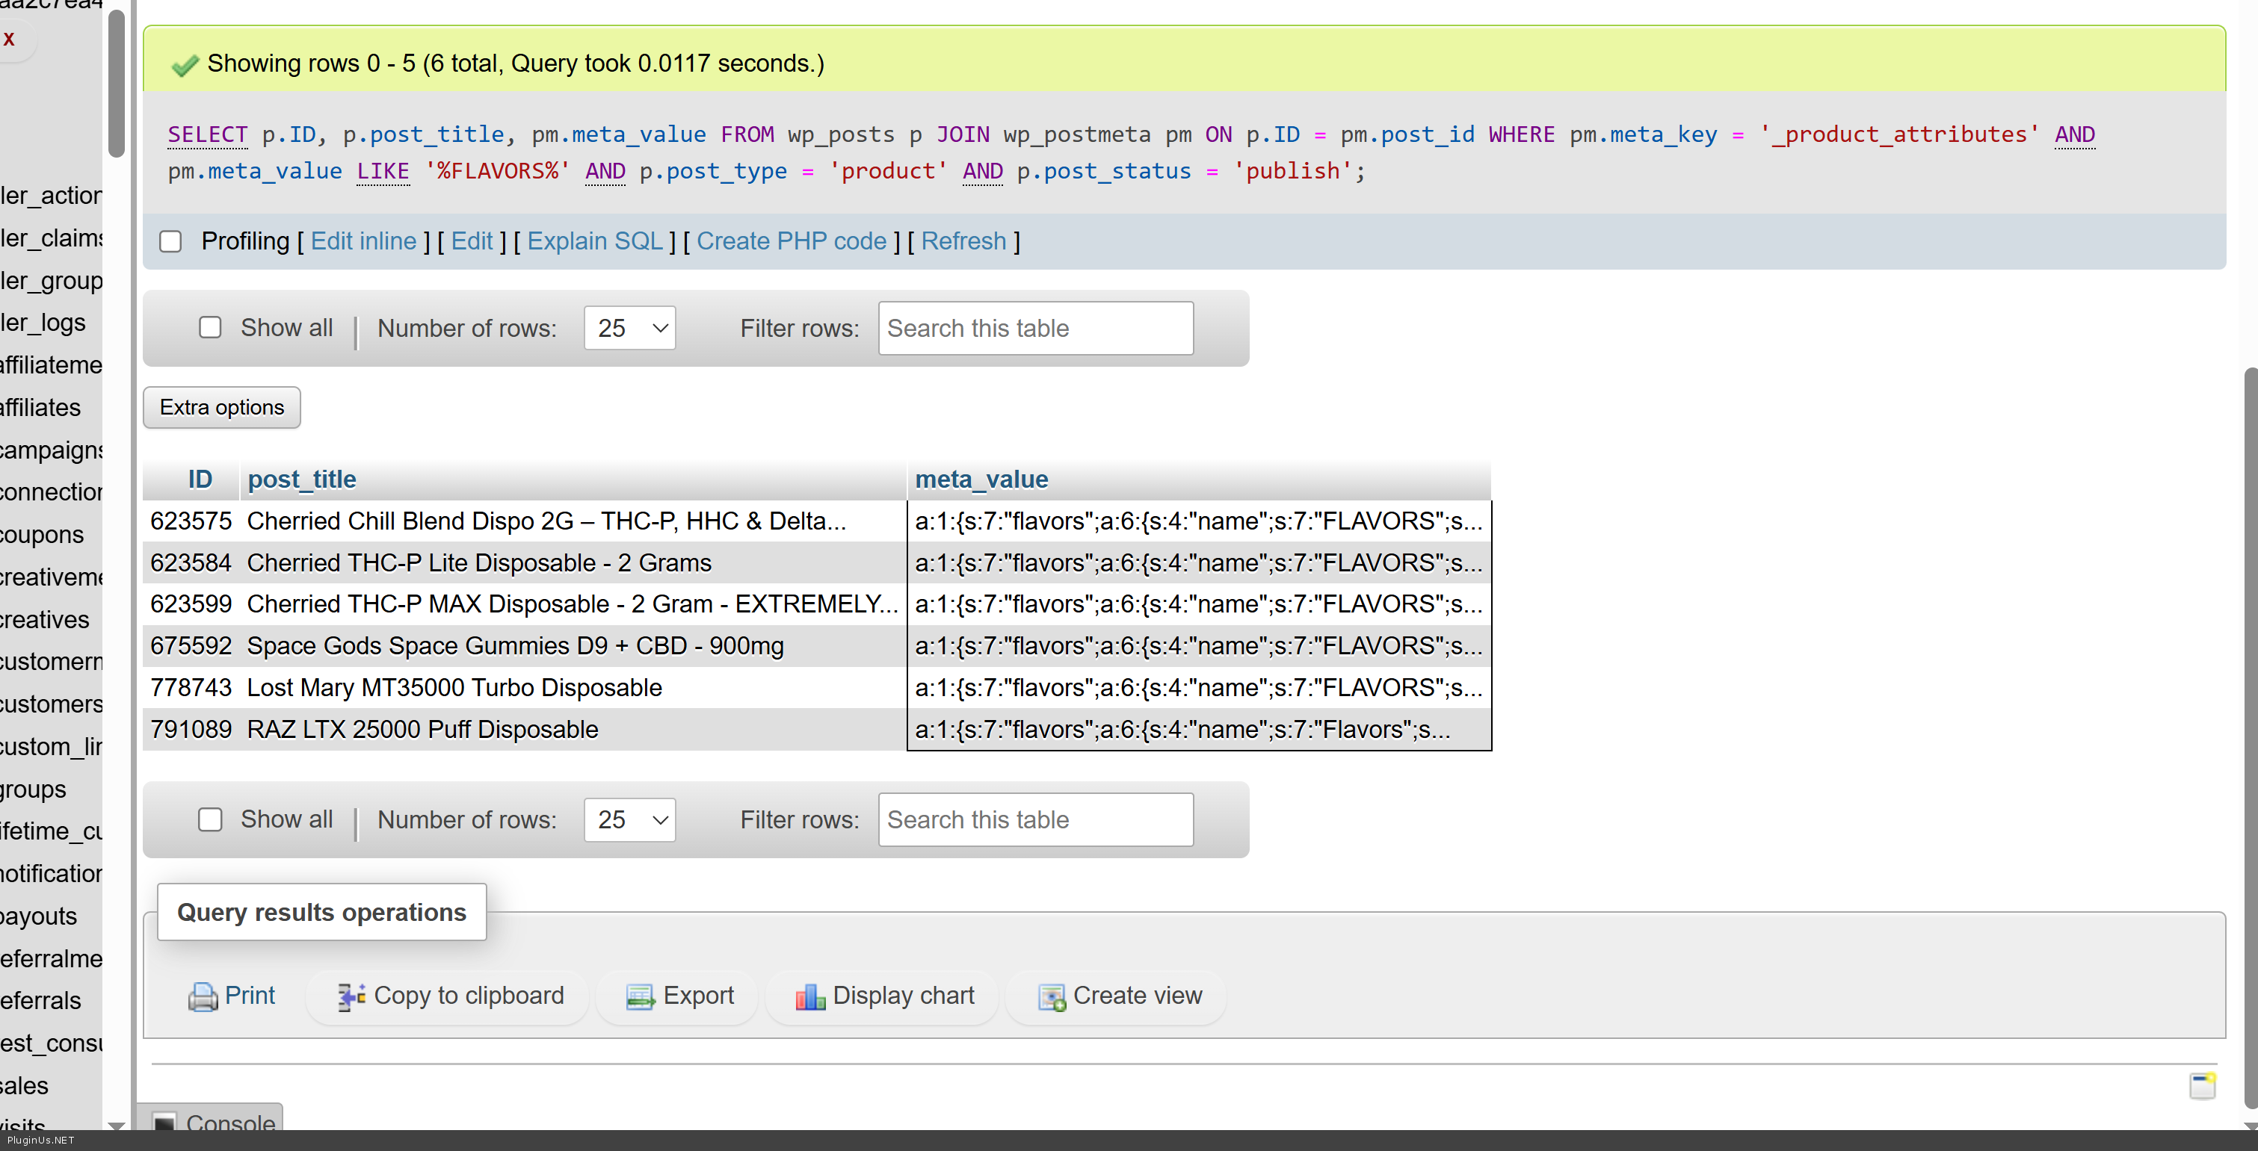Expand the Extra options section

click(x=222, y=407)
